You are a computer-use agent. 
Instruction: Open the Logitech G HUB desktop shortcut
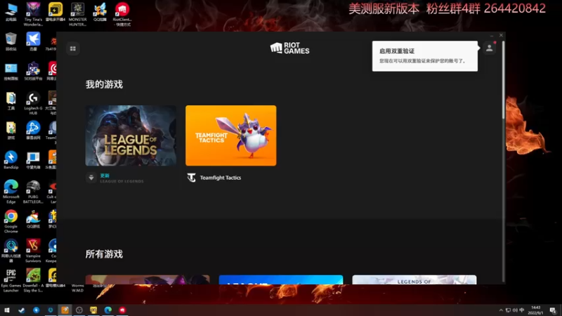[33, 103]
